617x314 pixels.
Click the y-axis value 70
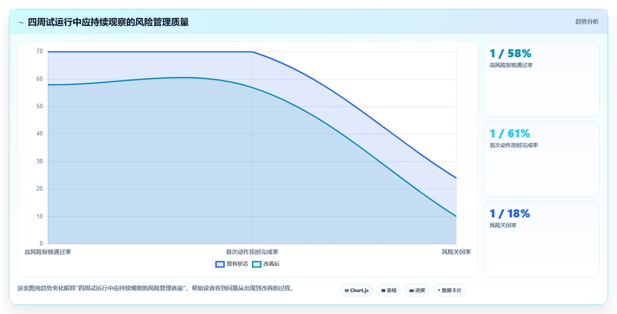[40, 51]
